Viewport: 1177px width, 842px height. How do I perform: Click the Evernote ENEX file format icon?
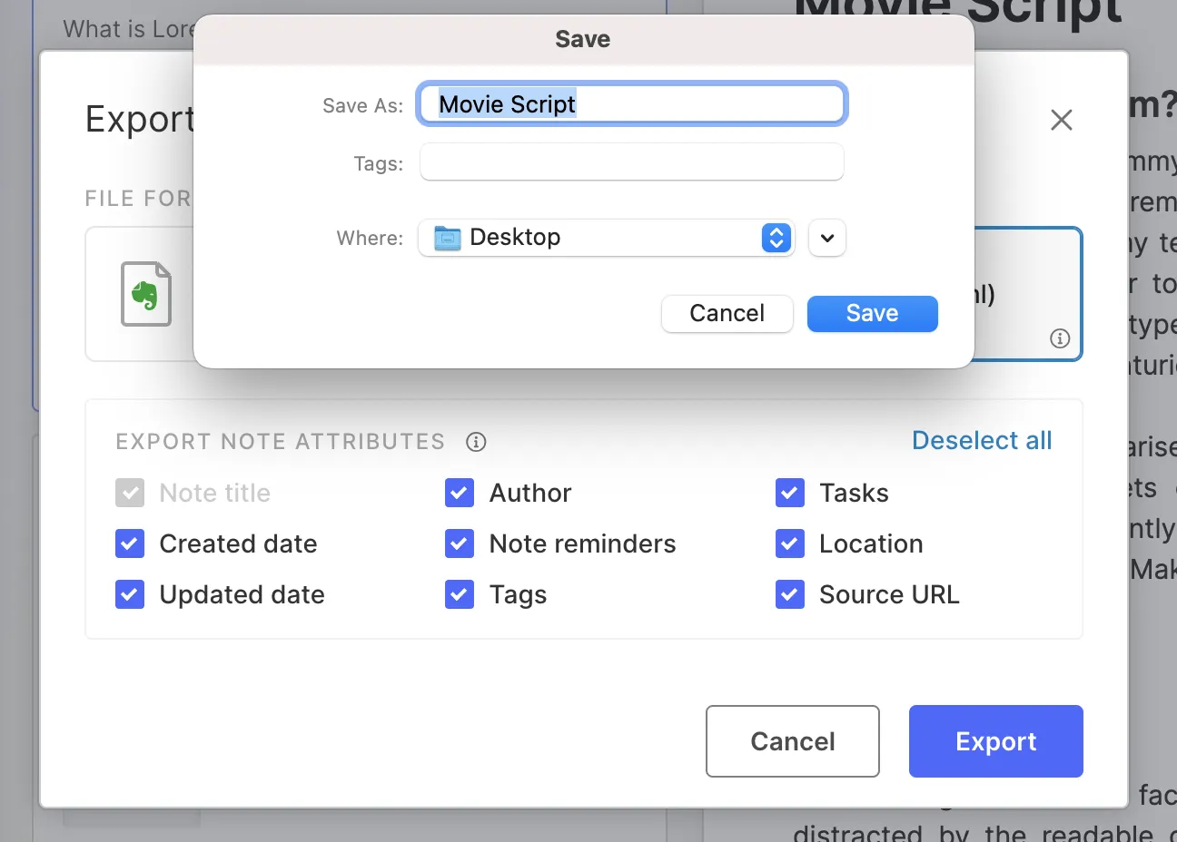click(146, 294)
